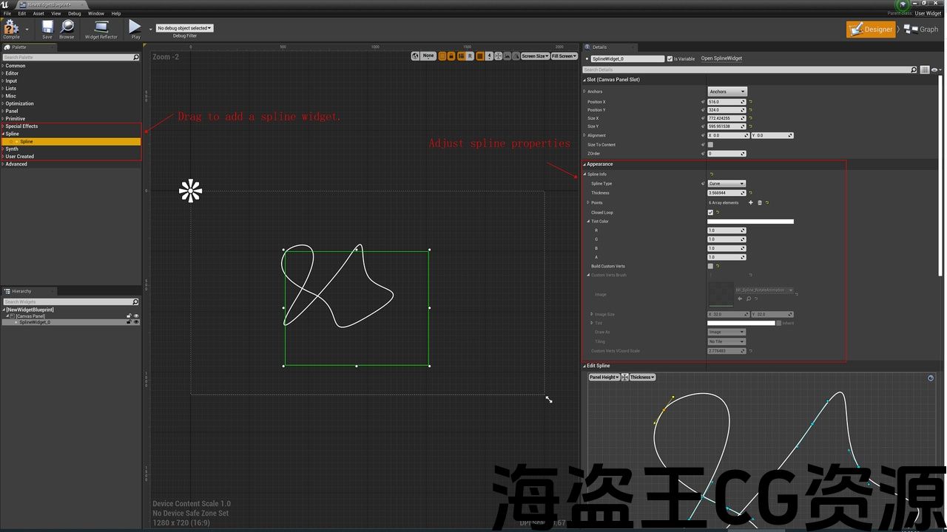Click the white Tint Color swatch

(750, 222)
